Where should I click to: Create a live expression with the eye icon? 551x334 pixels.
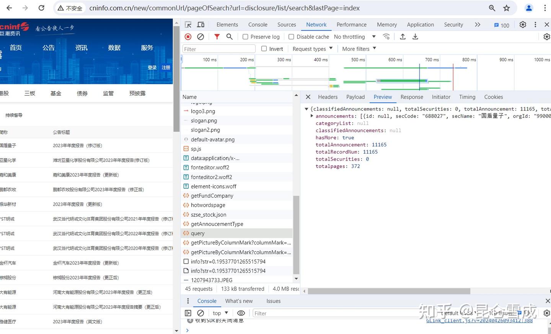(x=241, y=313)
